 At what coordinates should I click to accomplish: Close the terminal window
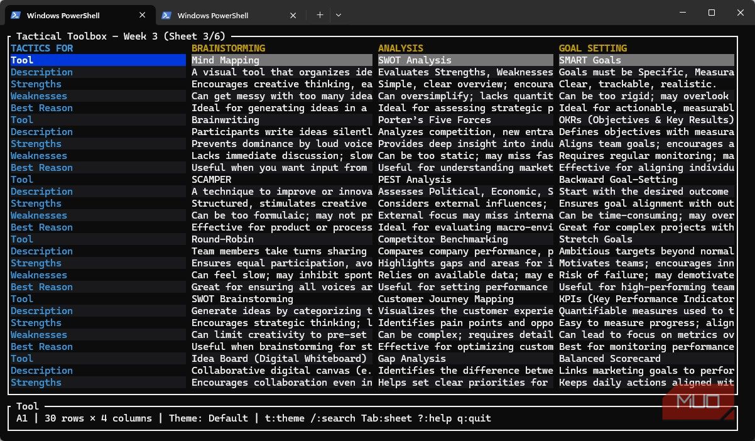(x=740, y=13)
